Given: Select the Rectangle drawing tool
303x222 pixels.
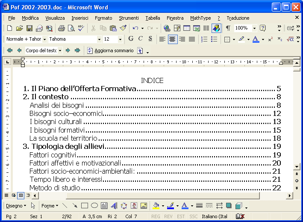Looking at the screenshot, I should click(85, 206).
